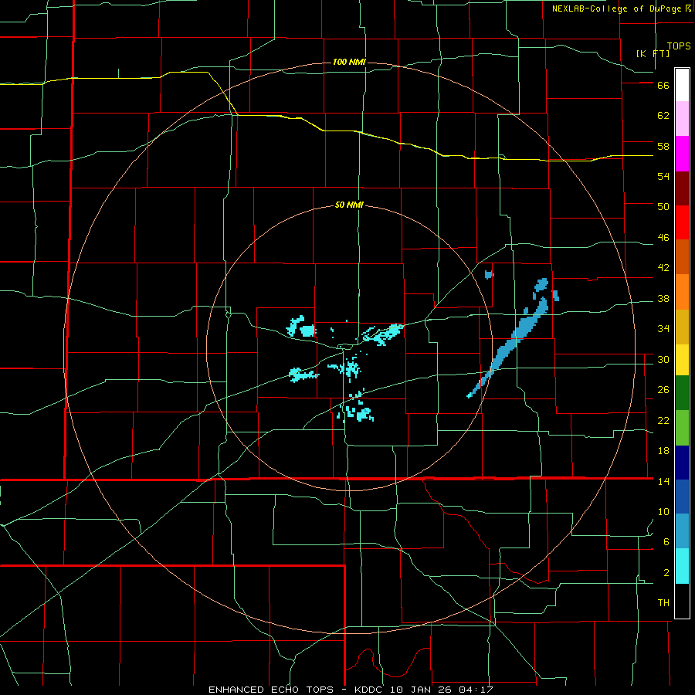The height and width of the screenshot is (695, 695).
Task: Click the legend value 26
Action: coord(663,390)
